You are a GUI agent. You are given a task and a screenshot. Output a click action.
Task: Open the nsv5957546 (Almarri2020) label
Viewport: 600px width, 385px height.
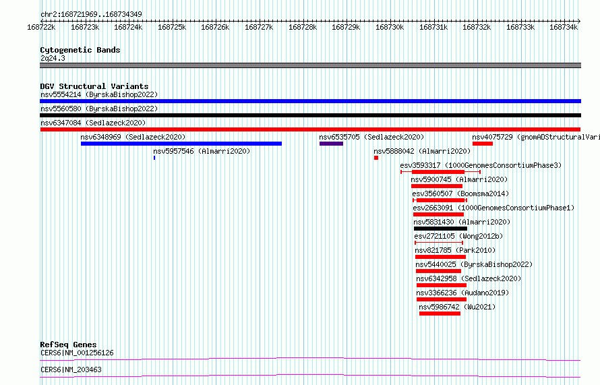[x=202, y=151]
